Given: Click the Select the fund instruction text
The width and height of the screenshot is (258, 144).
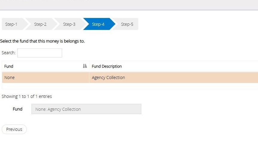Looking at the screenshot, I should click(42, 41).
